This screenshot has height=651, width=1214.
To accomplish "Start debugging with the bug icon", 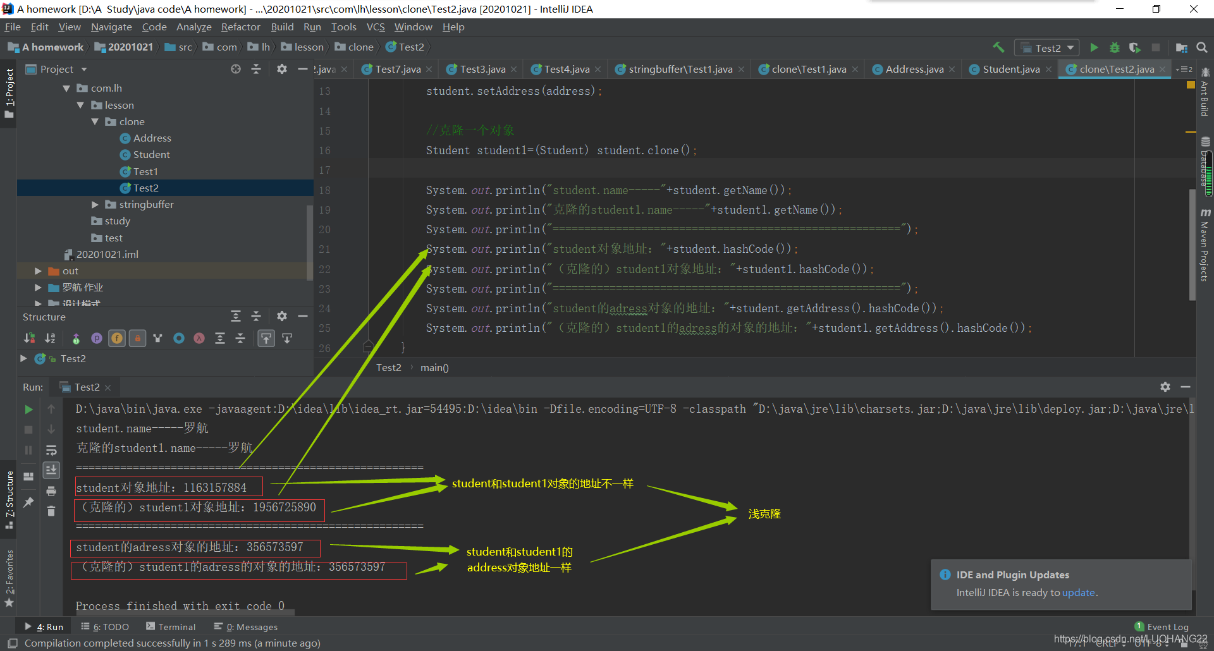I will (1115, 47).
